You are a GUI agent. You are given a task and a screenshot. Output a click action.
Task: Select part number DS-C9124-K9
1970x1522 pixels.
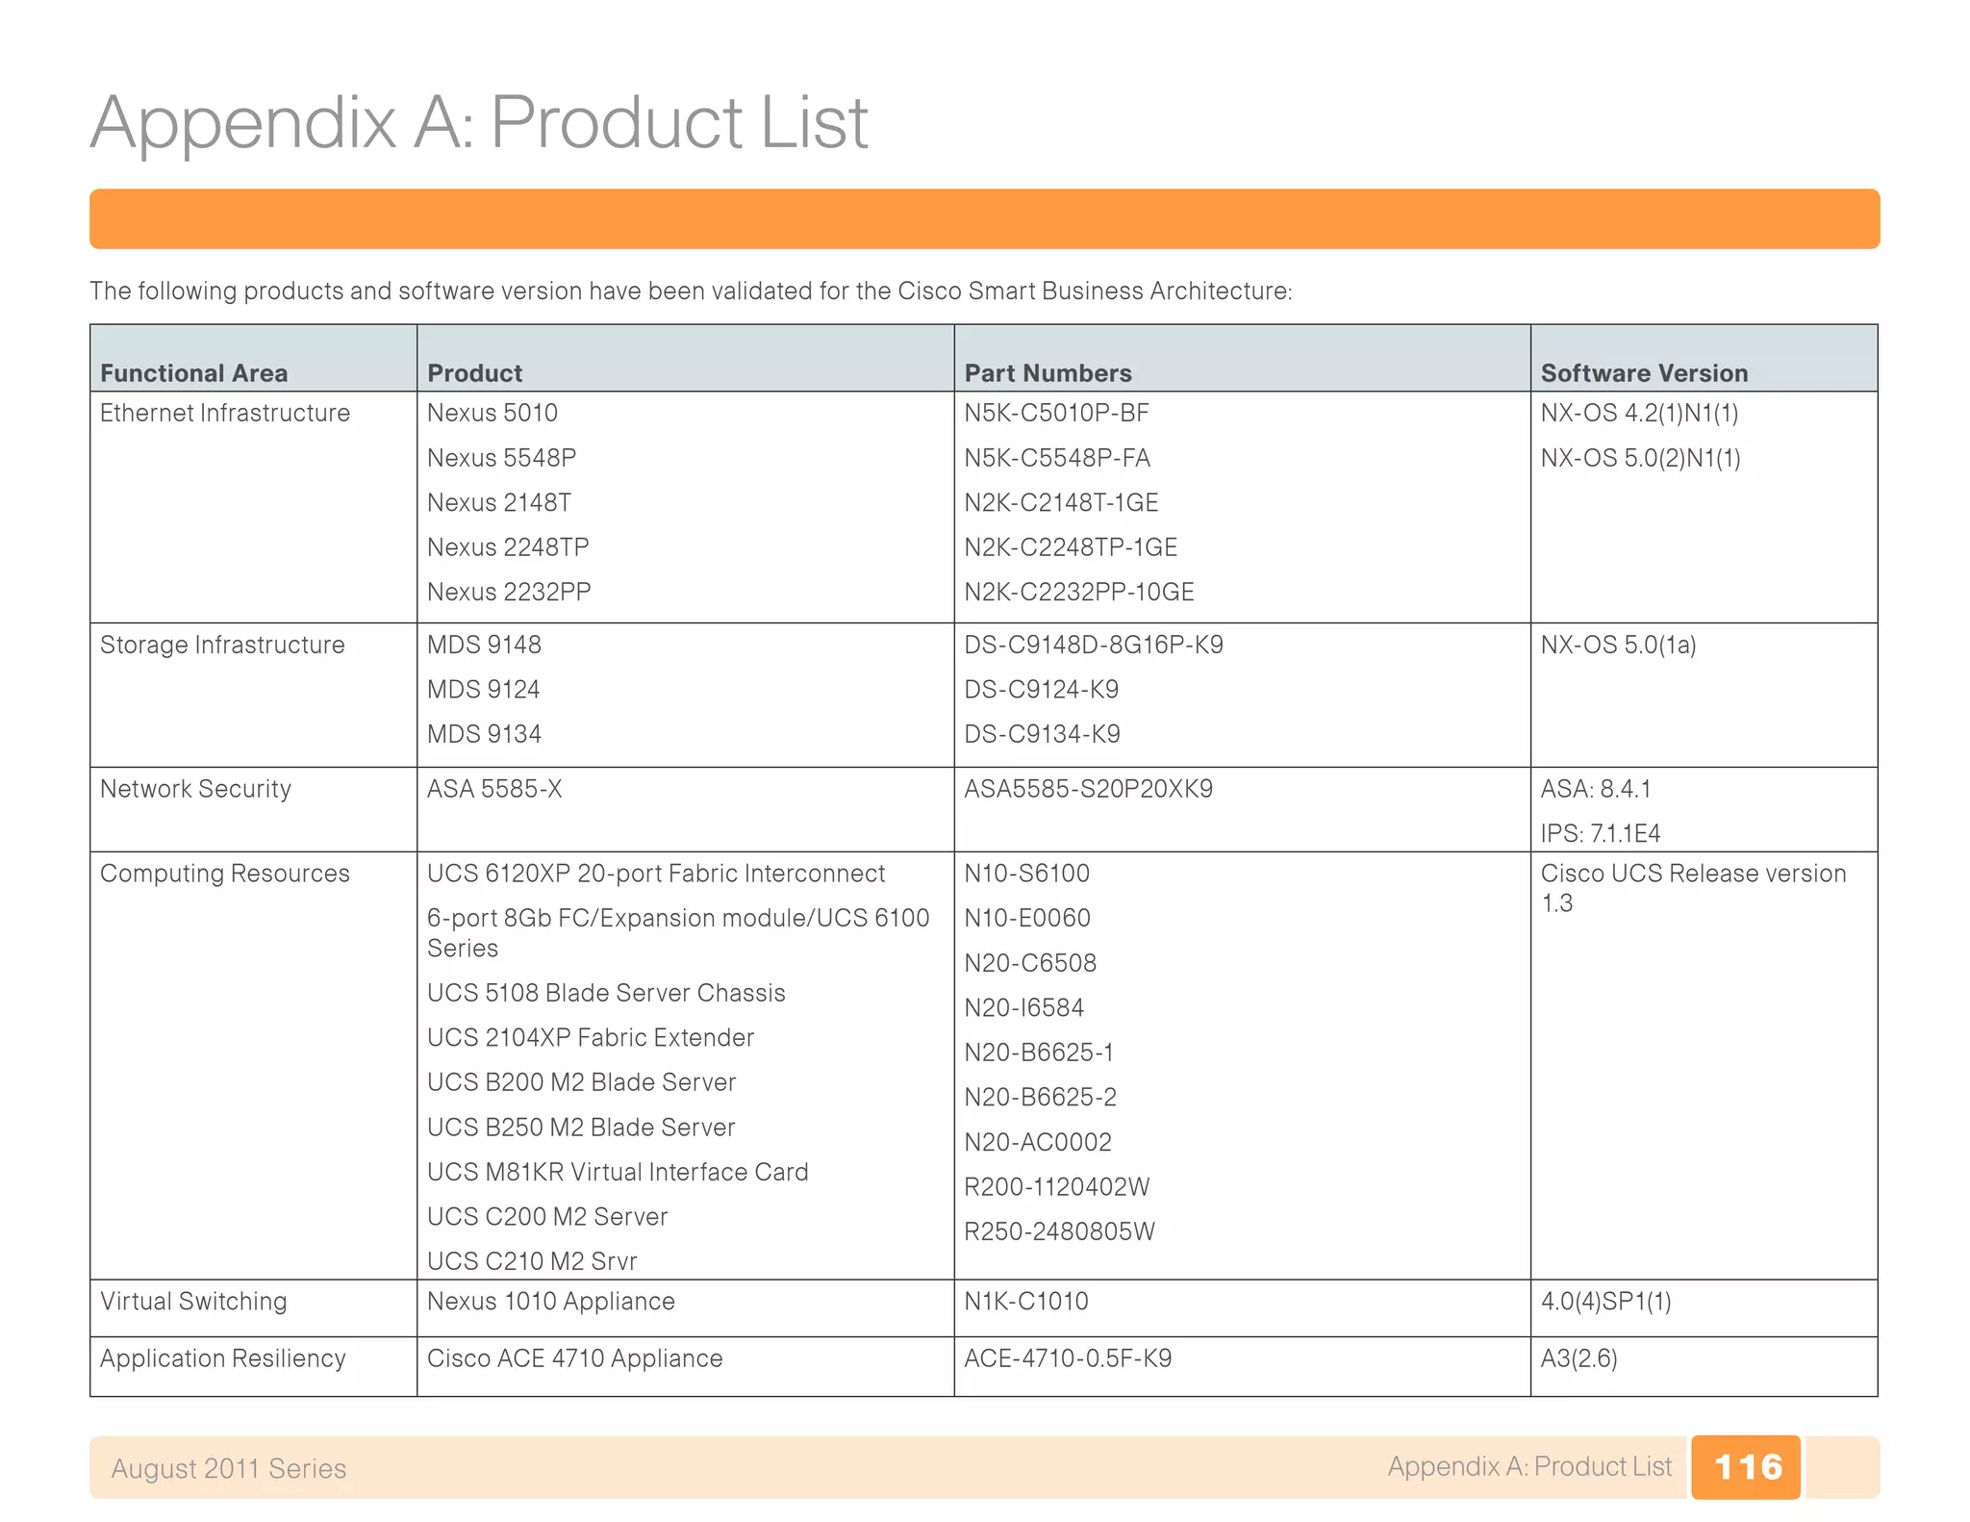point(1042,690)
